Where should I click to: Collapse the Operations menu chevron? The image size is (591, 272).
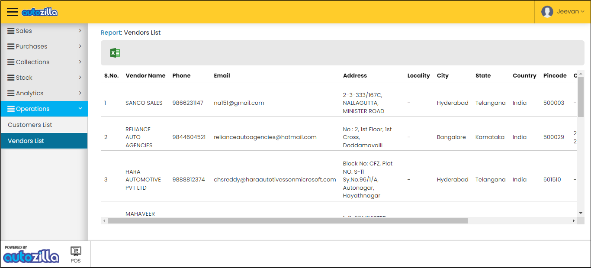pos(80,109)
